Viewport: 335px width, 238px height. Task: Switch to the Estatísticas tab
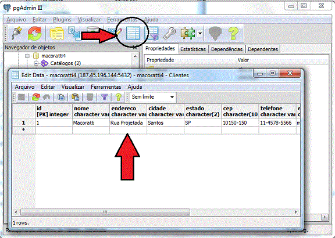coord(193,49)
